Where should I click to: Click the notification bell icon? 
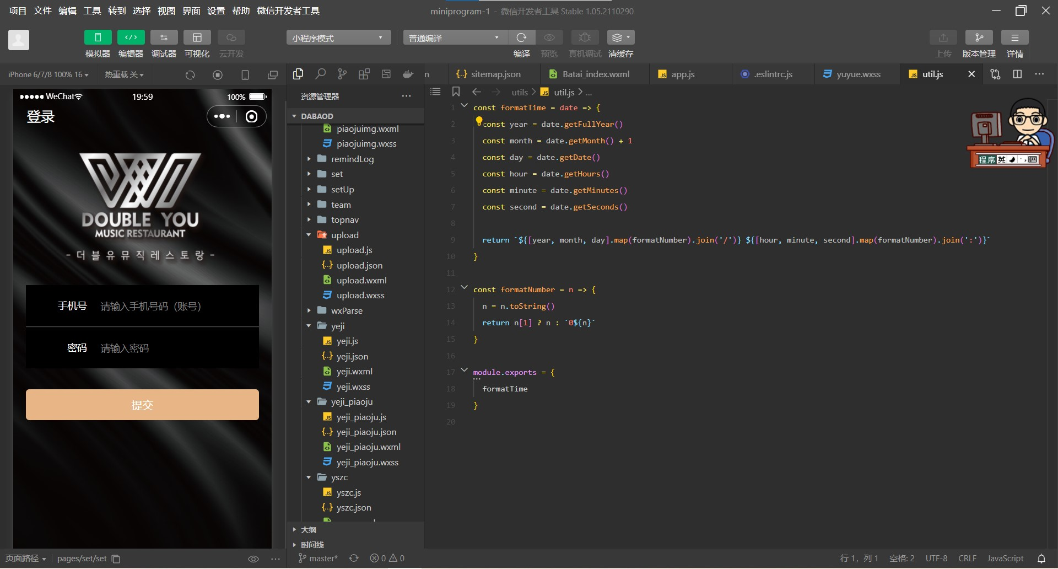coord(1041,558)
